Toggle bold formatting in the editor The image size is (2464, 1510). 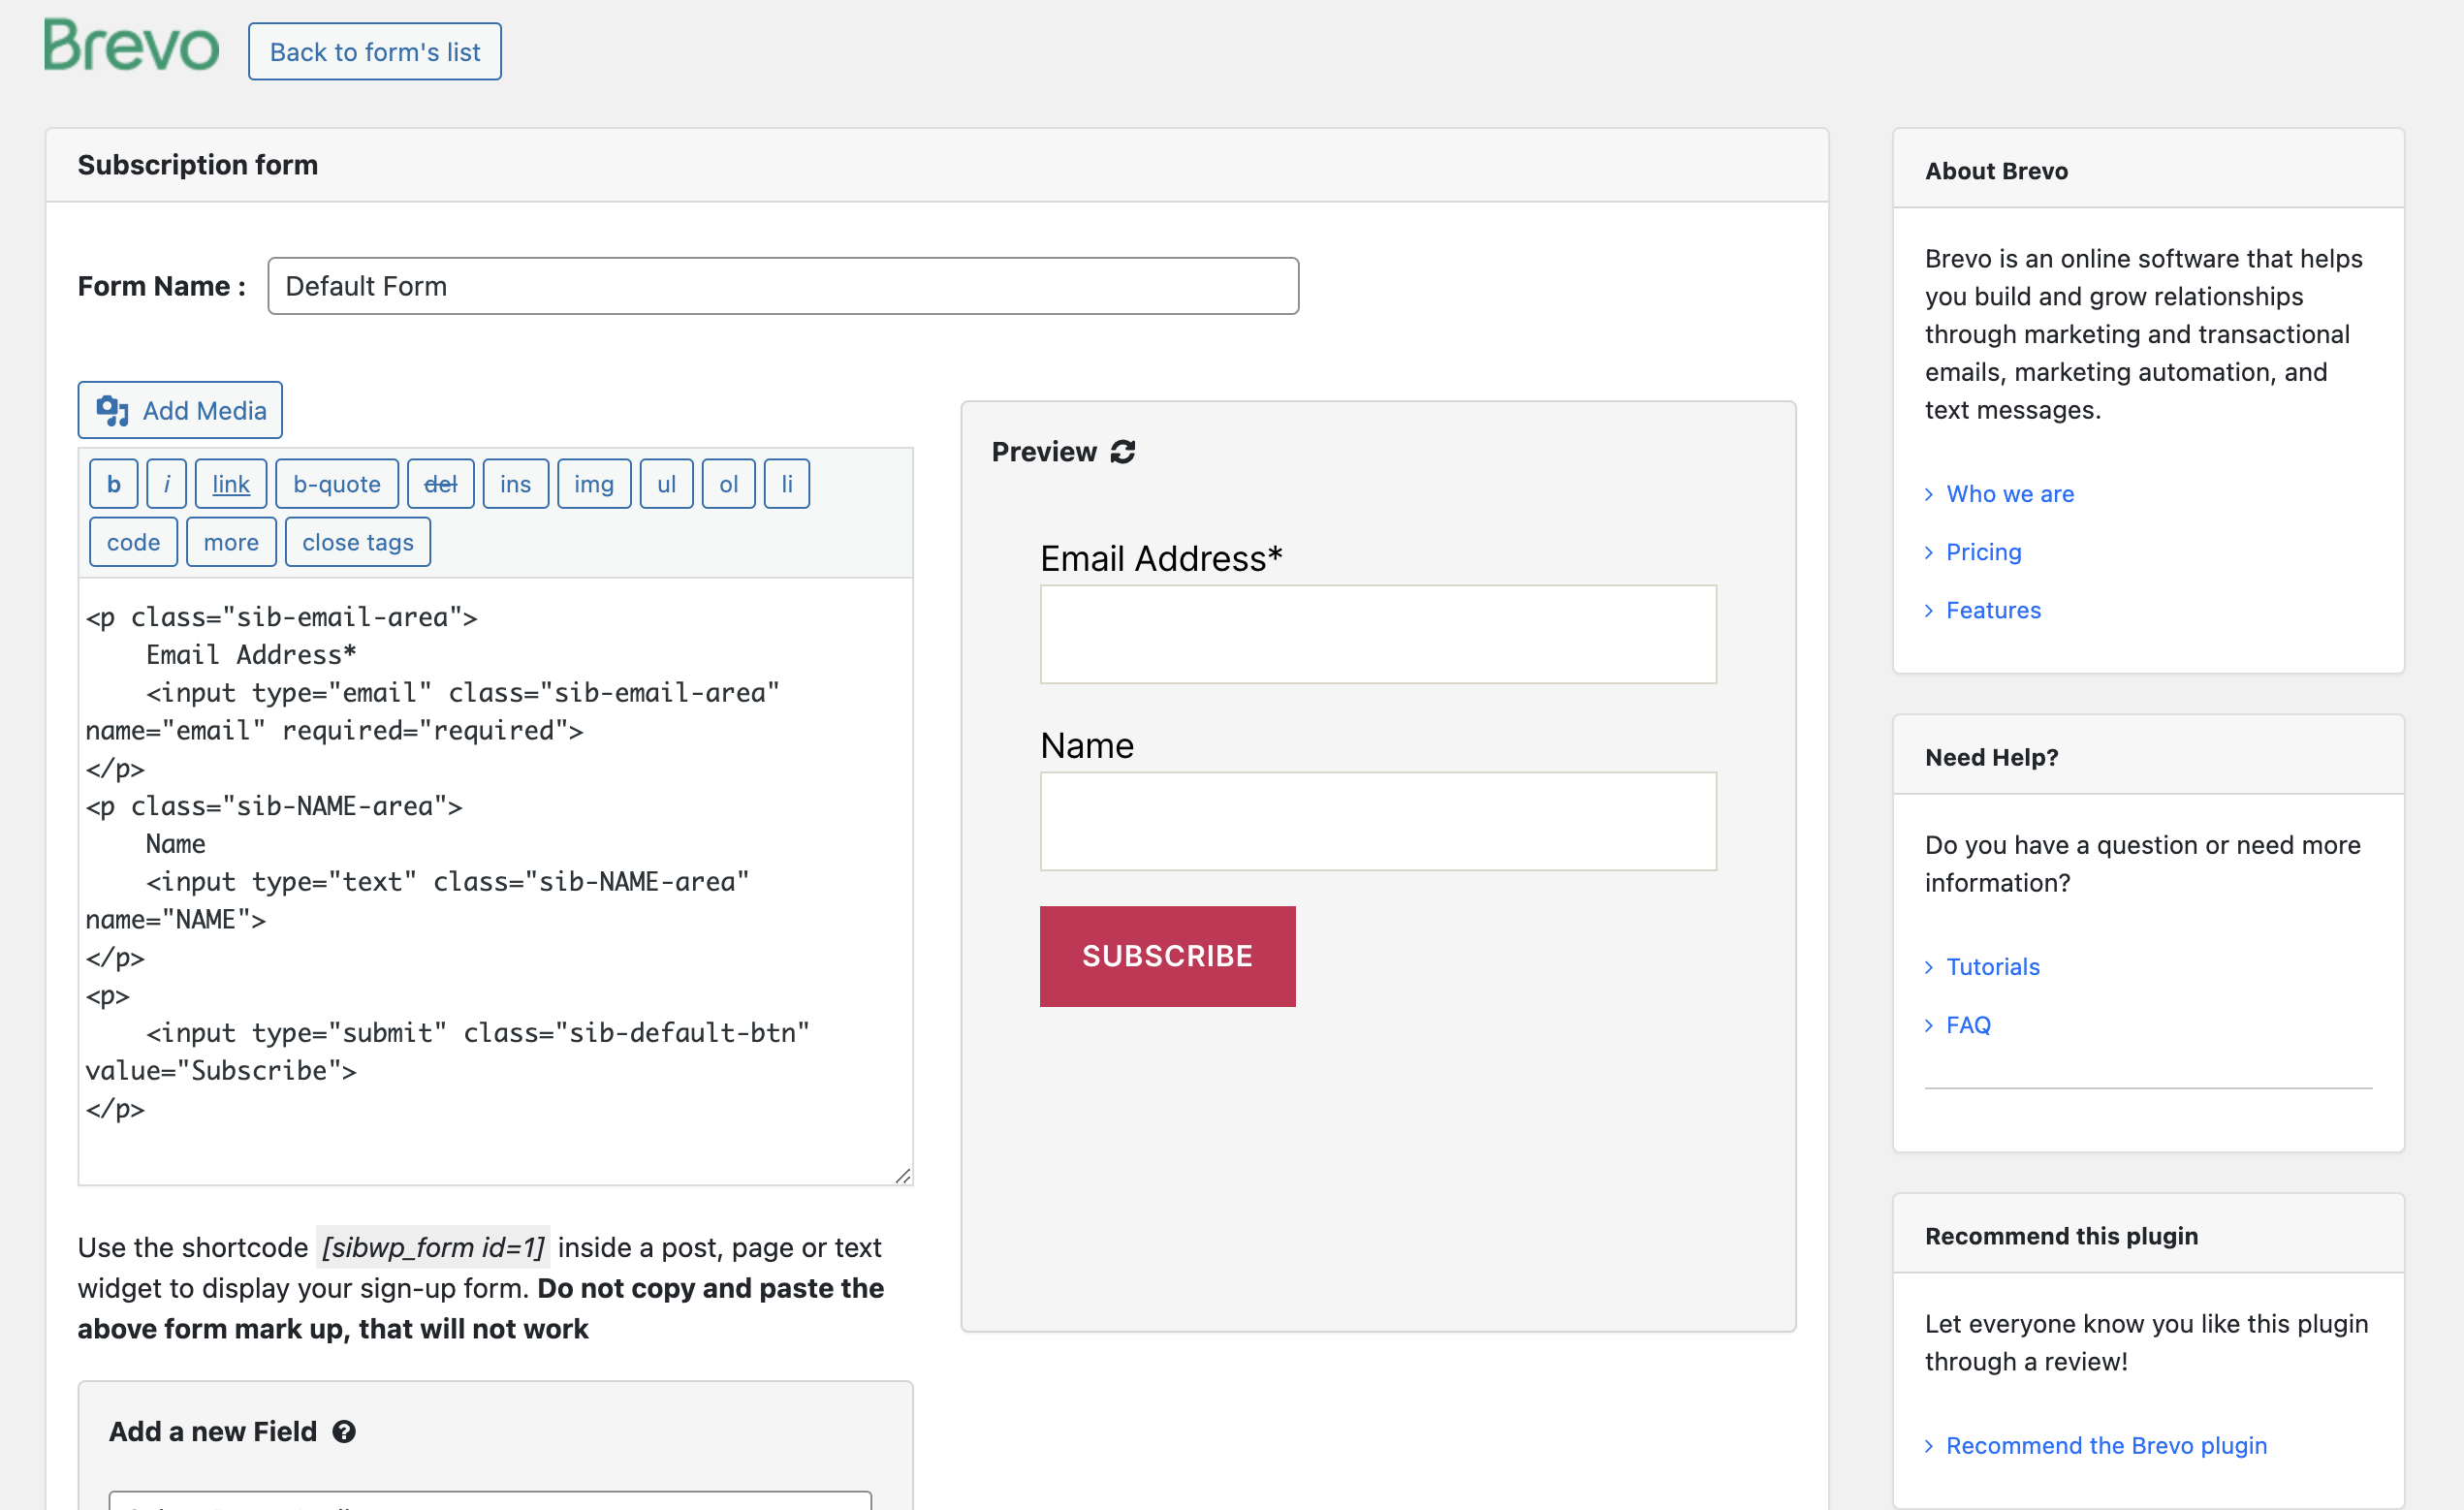(x=113, y=483)
